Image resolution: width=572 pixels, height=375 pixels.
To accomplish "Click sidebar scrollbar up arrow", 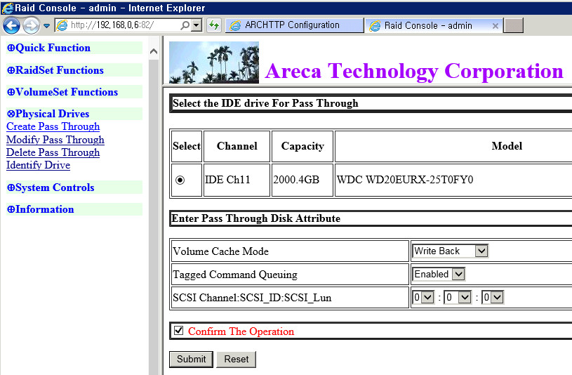I will [x=154, y=51].
